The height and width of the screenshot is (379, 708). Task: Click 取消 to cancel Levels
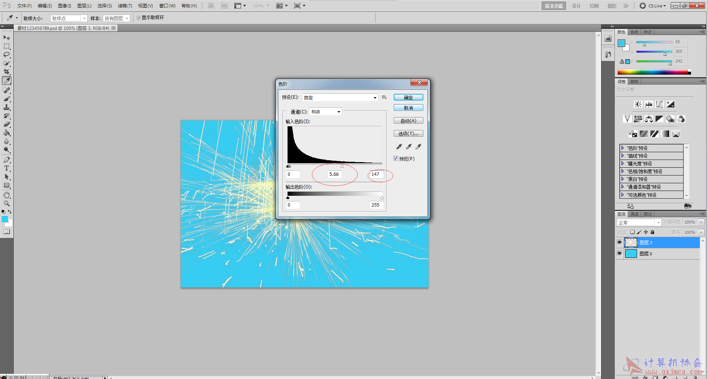click(408, 108)
